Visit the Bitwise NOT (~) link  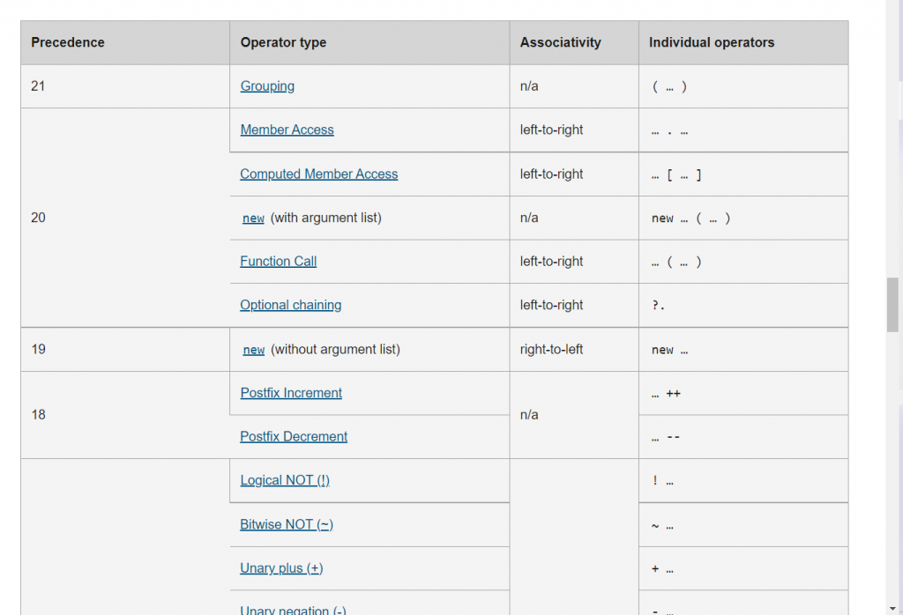[287, 524]
